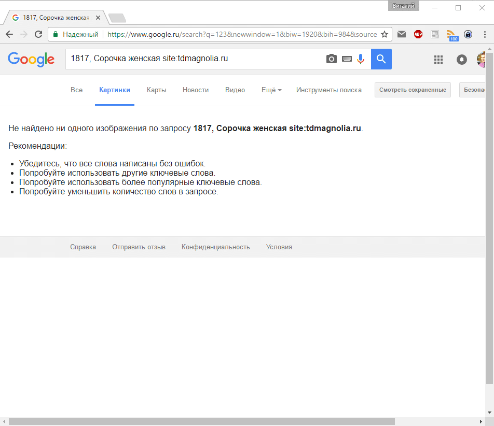Click the 'Убедитесь, что все слова' tip
Viewport: 494px width, 426px height.
click(x=112, y=164)
